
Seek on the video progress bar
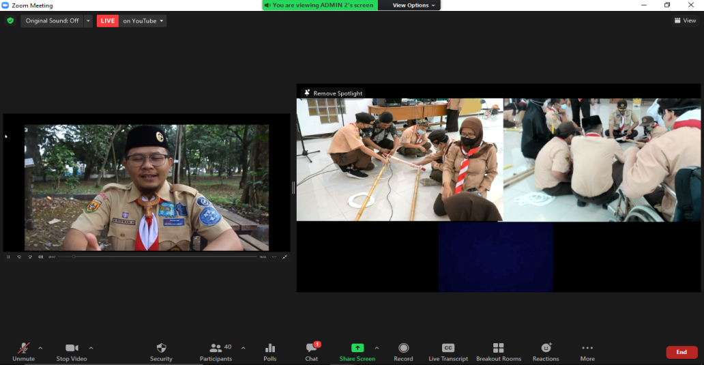coord(158,257)
